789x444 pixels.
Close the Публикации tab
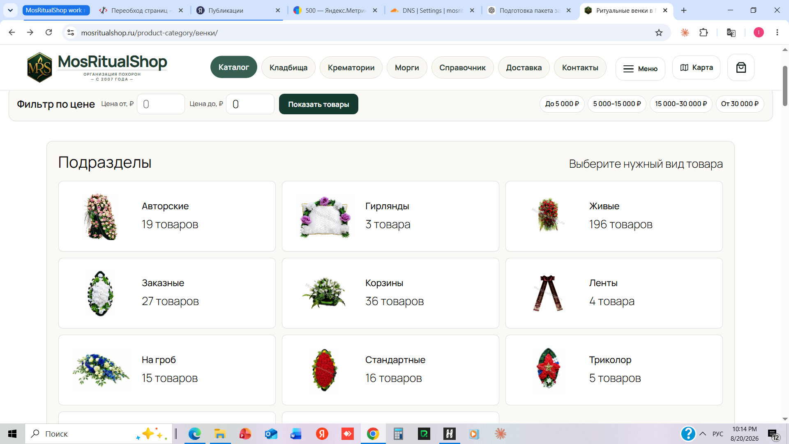click(278, 10)
